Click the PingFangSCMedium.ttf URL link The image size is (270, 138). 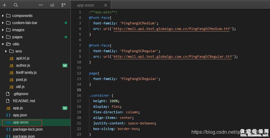[x=173, y=29]
